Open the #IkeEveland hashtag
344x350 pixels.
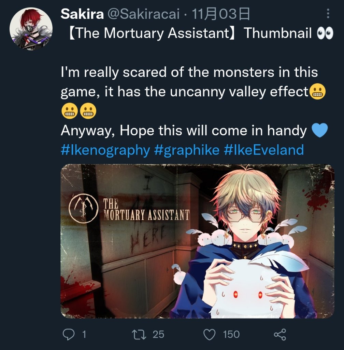[x=264, y=150]
